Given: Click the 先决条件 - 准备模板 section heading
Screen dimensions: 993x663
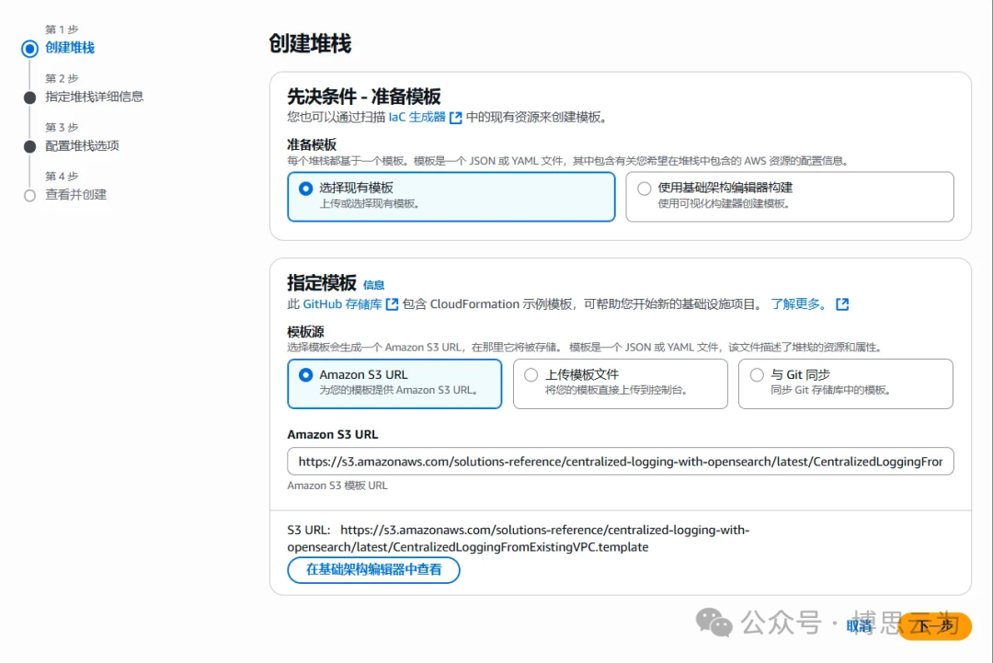Looking at the screenshot, I should pyautogui.click(x=364, y=97).
